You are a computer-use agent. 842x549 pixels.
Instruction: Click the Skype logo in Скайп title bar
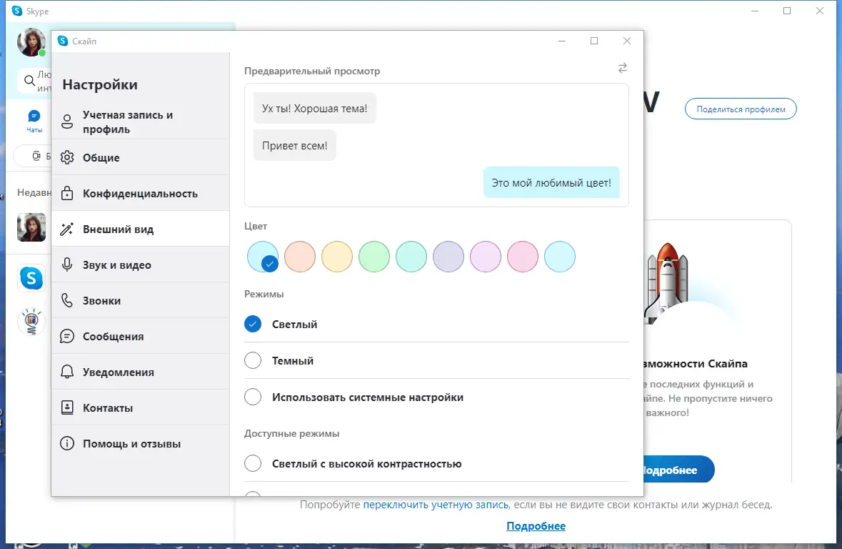[x=63, y=41]
